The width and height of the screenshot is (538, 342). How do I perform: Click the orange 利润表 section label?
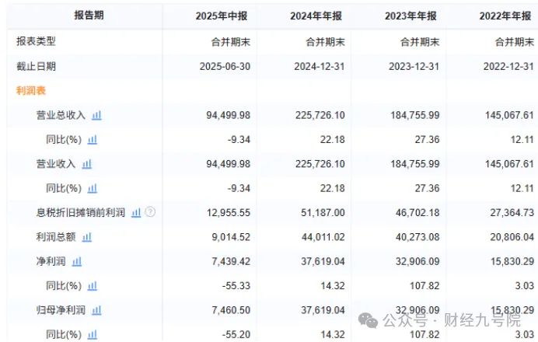coord(31,91)
